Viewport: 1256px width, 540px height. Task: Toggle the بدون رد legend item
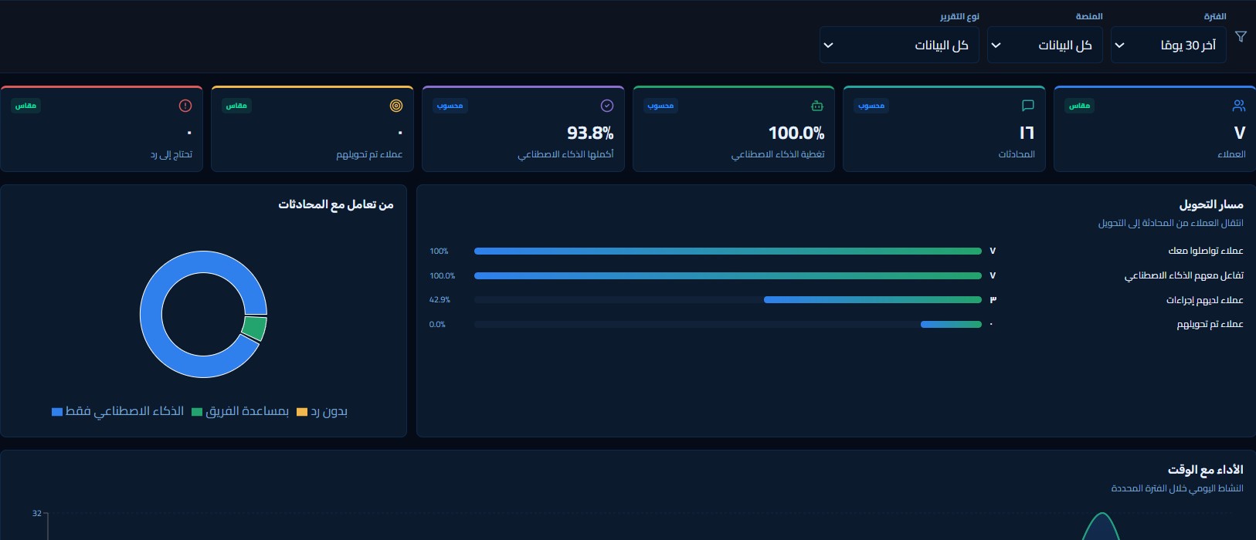point(322,411)
